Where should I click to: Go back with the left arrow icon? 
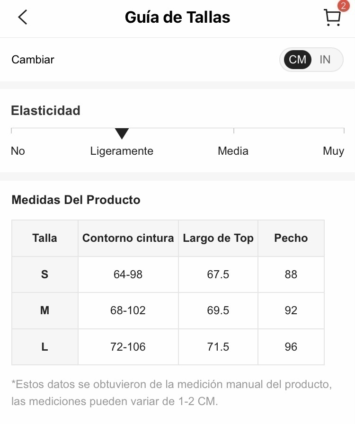pos(23,18)
